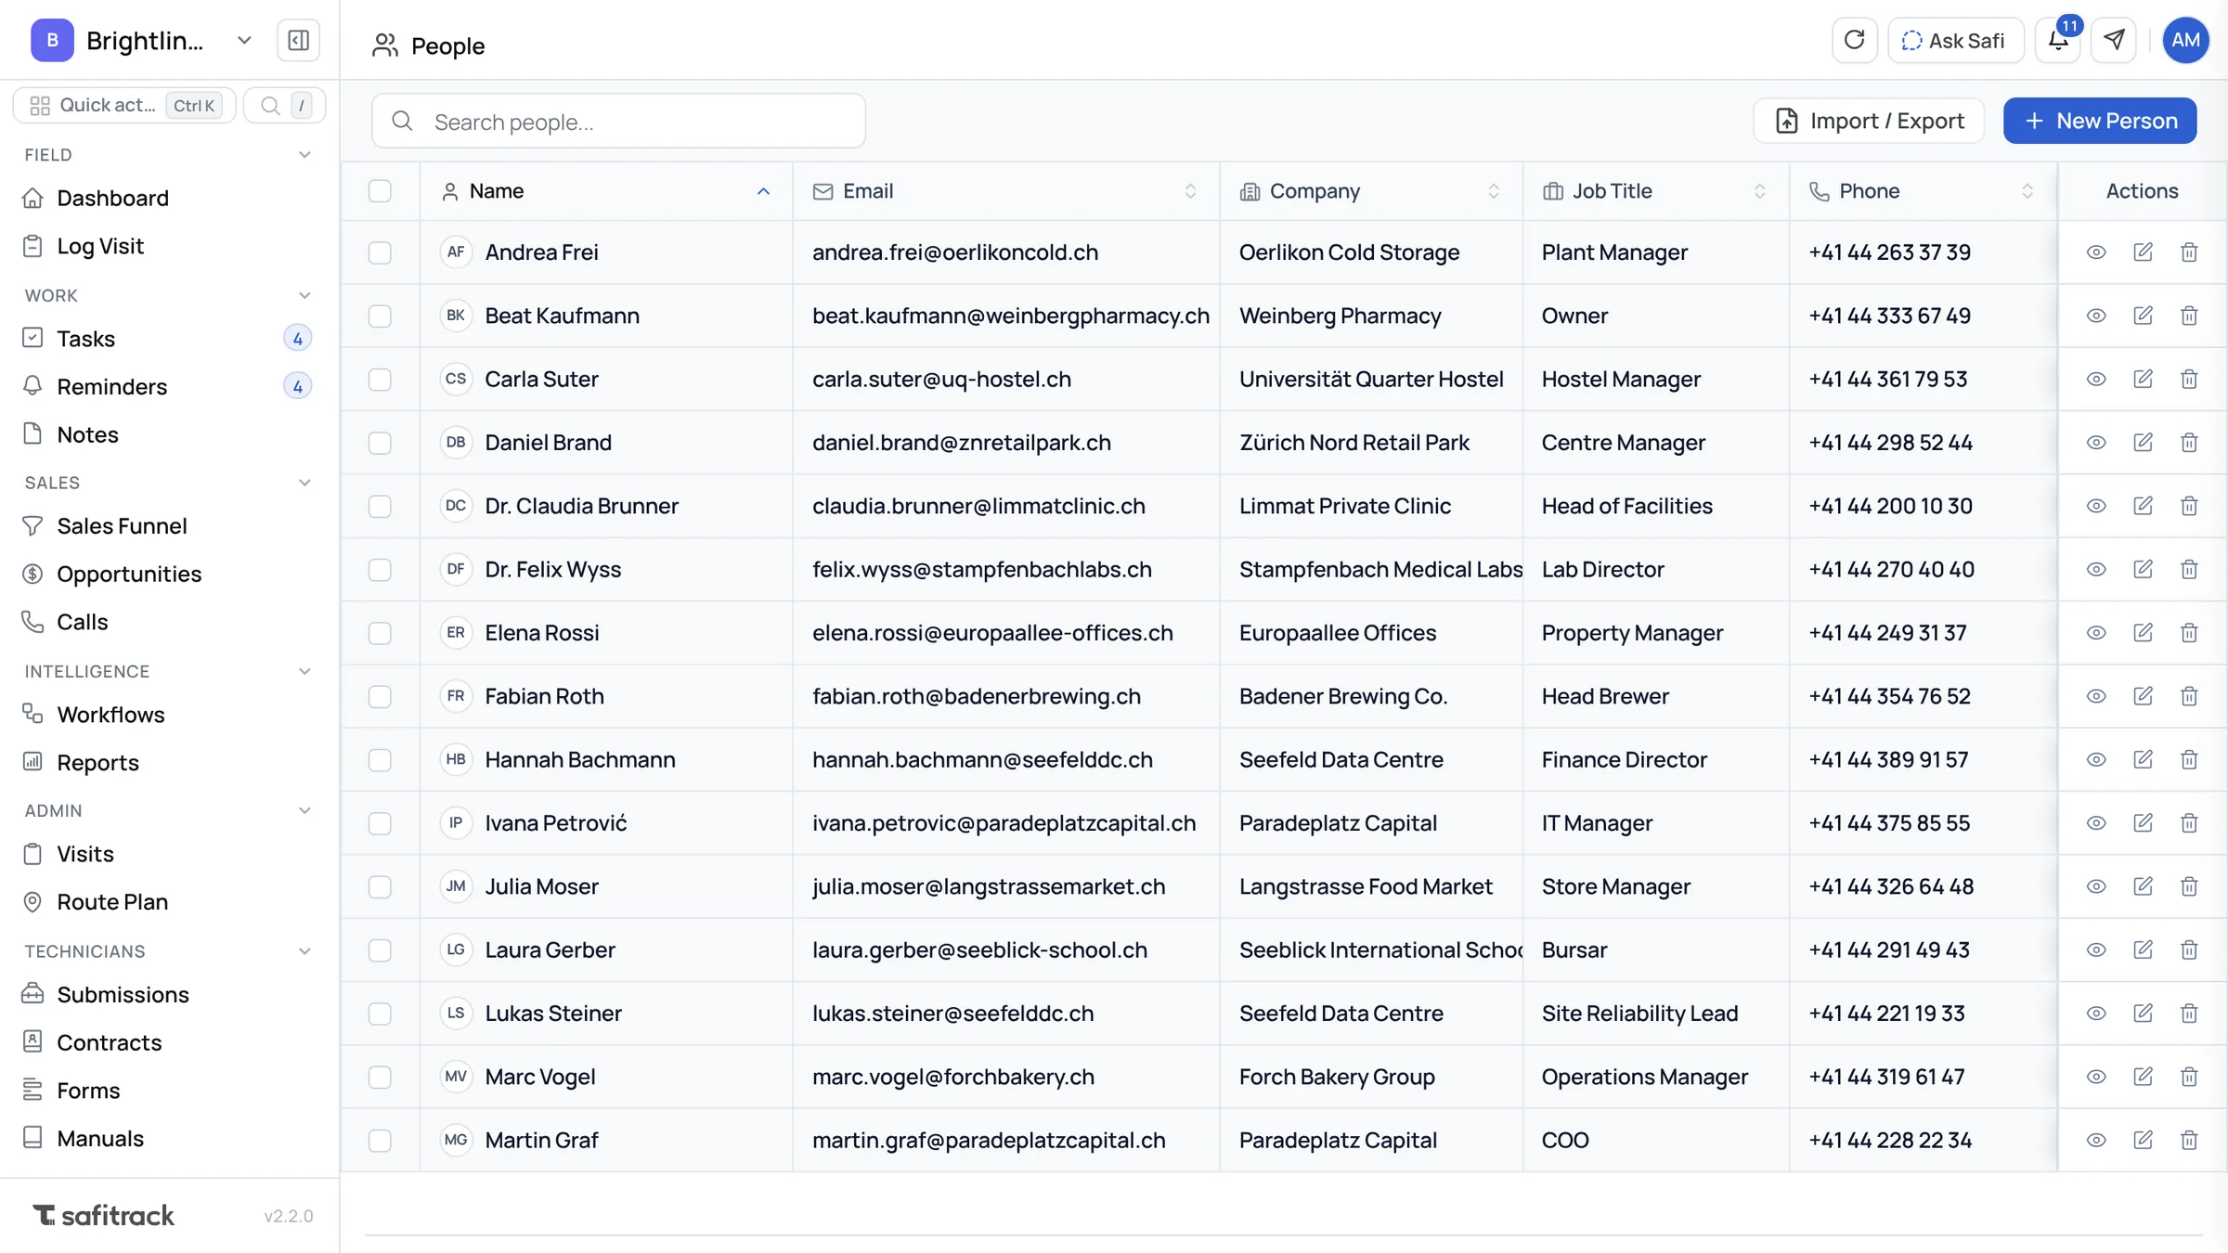Delete Carla Suter with trash icon
Viewport: 2228px width, 1253px height.
pyautogui.click(x=2189, y=379)
